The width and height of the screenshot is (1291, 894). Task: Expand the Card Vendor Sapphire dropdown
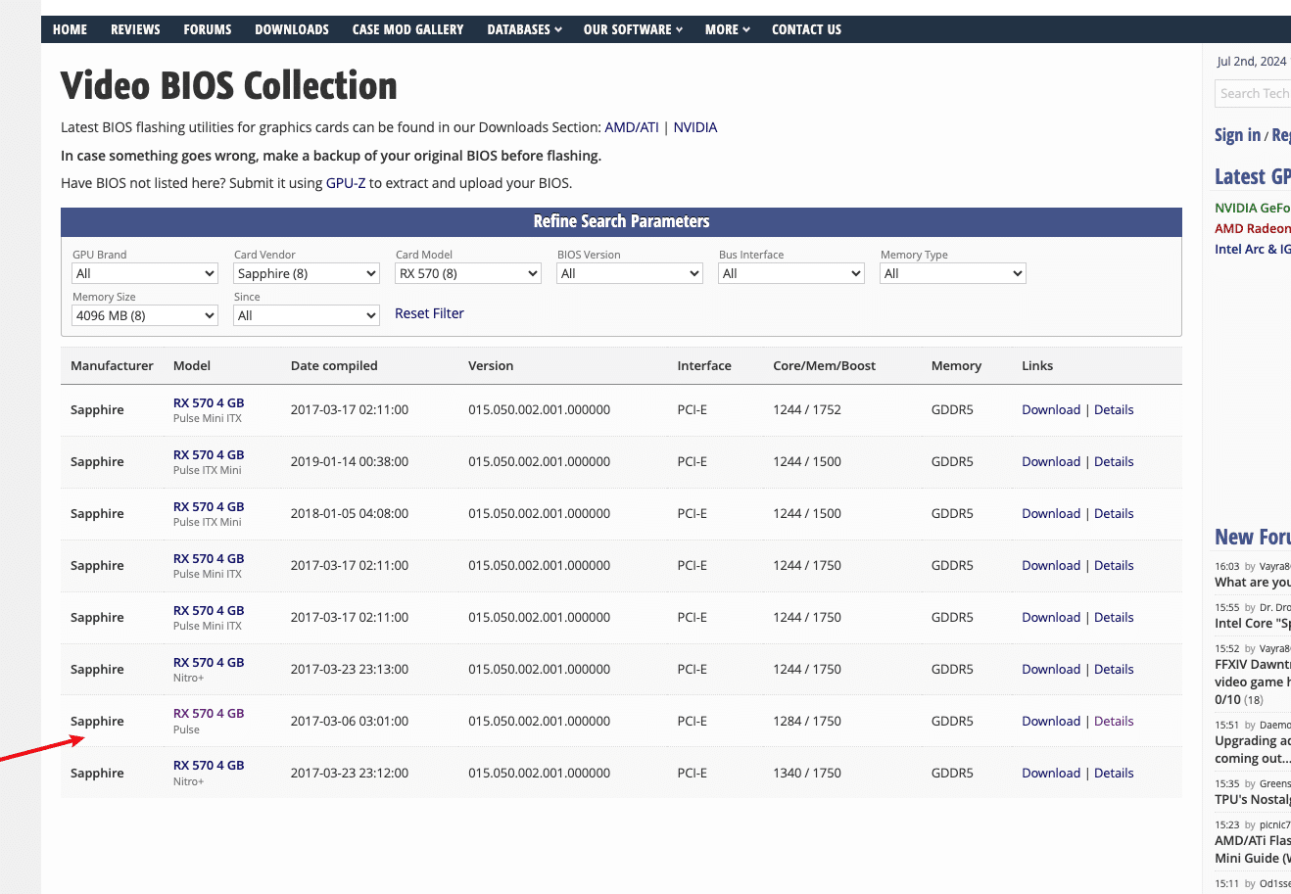click(x=306, y=273)
